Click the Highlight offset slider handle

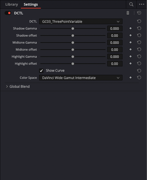pyautogui.click(x=73, y=64)
